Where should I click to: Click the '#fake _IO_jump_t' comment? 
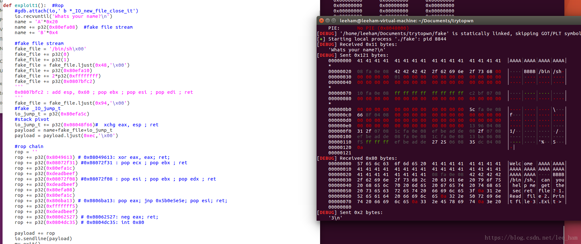click(38, 108)
